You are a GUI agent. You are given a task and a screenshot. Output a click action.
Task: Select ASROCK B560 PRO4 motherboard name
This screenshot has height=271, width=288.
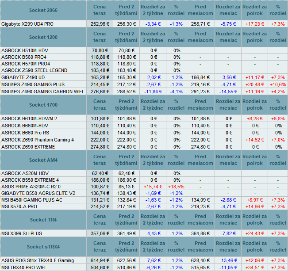coord(24,57)
